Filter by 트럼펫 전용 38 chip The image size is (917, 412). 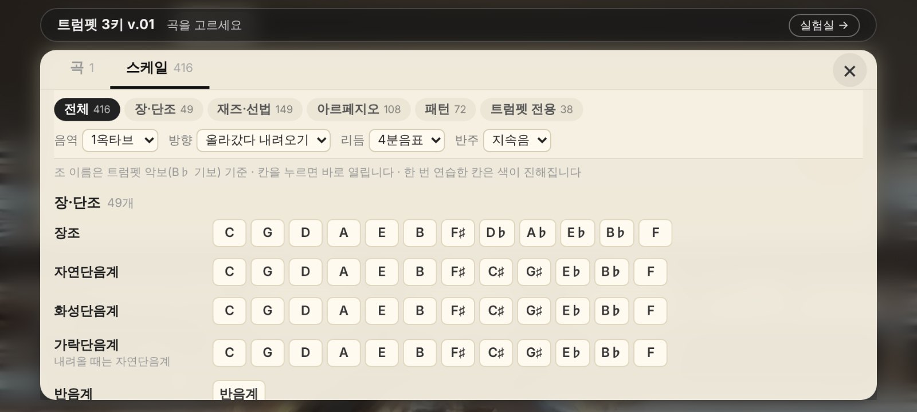[x=531, y=109]
